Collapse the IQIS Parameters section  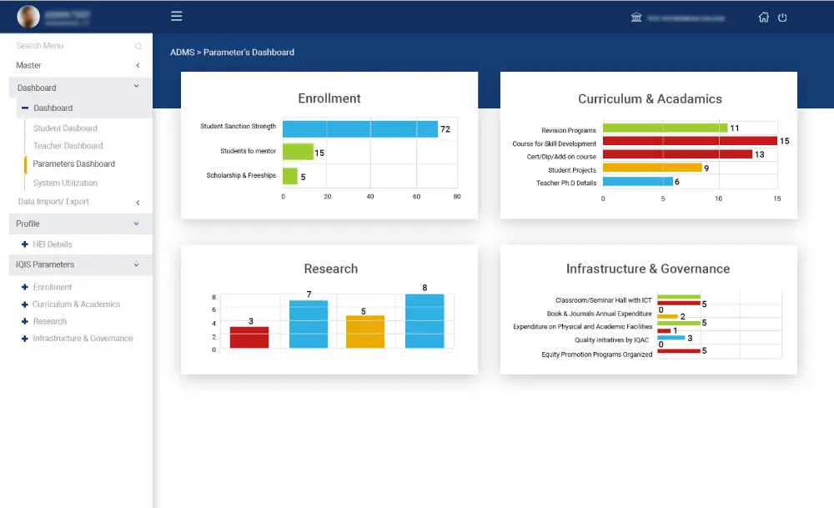136,264
